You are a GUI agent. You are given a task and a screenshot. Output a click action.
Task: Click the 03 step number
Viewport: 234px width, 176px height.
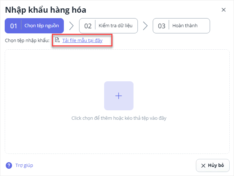161,26
